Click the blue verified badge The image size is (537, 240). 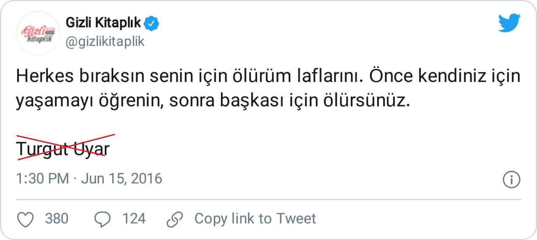pyautogui.click(x=151, y=23)
